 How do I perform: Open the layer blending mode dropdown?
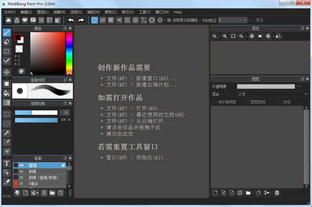click(272, 94)
